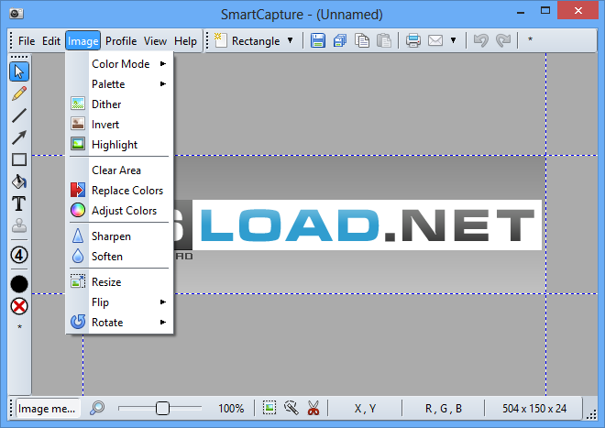This screenshot has height=428, width=605.
Task: Expand the Palette submenu
Action: click(x=119, y=84)
